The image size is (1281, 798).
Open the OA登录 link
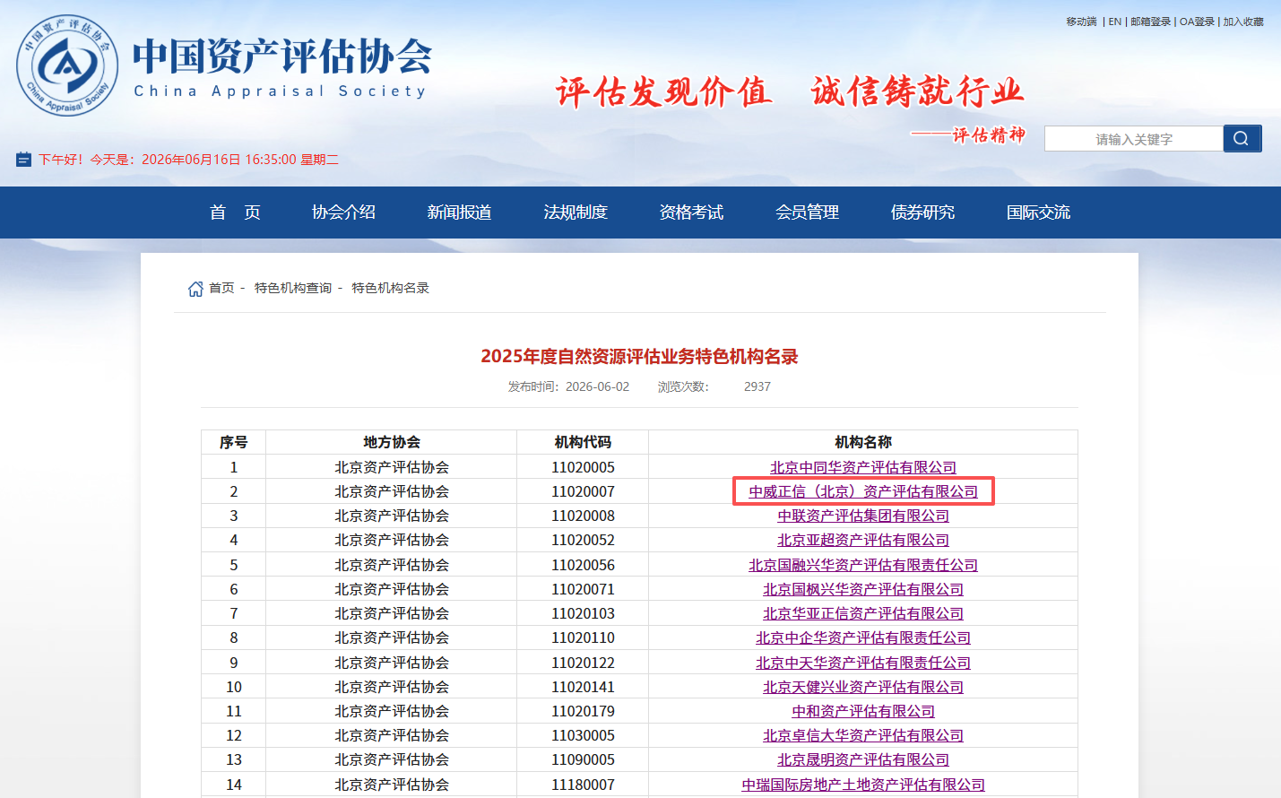coord(1197,22)
